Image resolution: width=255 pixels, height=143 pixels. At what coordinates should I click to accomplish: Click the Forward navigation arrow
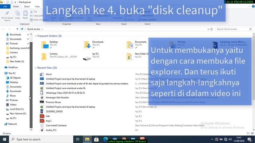(x=9, y=29)
